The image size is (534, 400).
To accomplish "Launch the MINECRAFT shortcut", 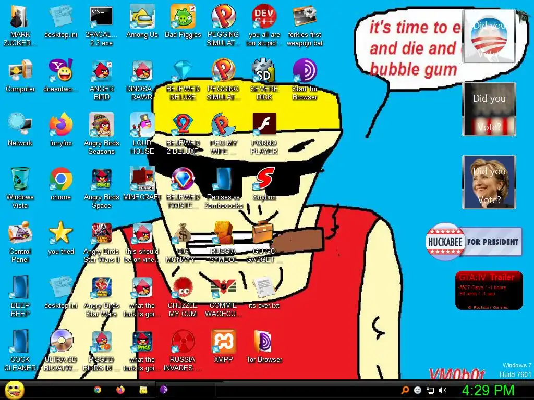I will (142, 184).
